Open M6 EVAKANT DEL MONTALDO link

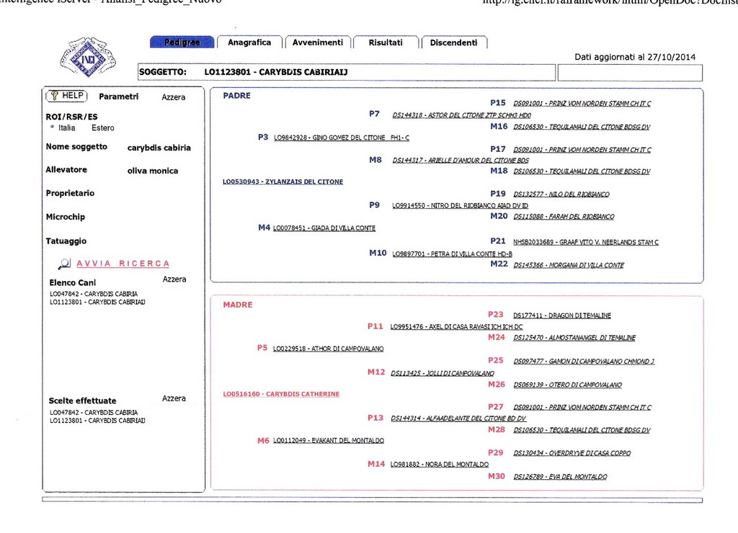[x=329, y=441]
